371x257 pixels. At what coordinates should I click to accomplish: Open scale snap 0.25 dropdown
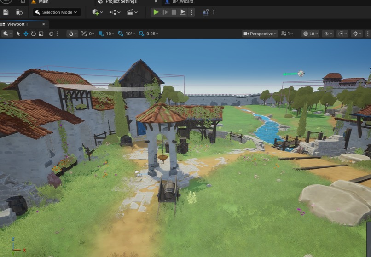coord(152,34)
